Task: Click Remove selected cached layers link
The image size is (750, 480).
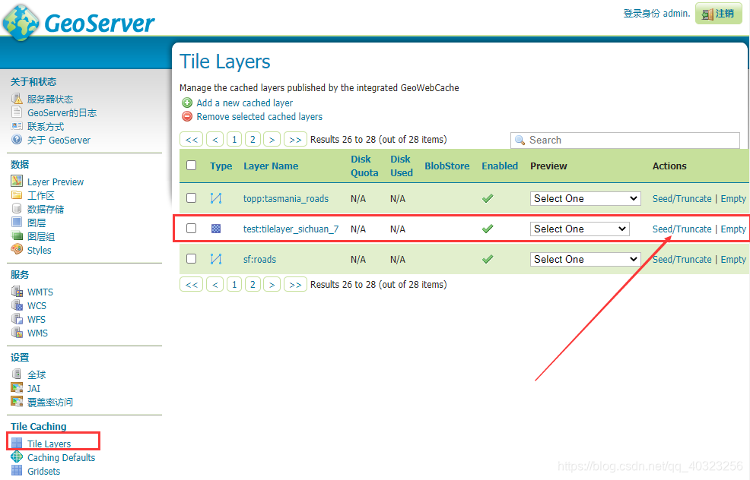Action: point(259,116)
